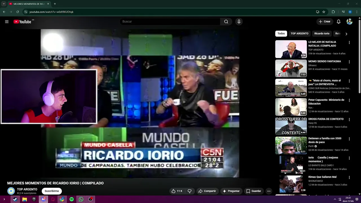Open Spotify from the taskbar

(x=72, y=199)
